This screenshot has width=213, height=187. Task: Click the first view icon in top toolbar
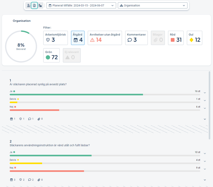coord(28,6)
